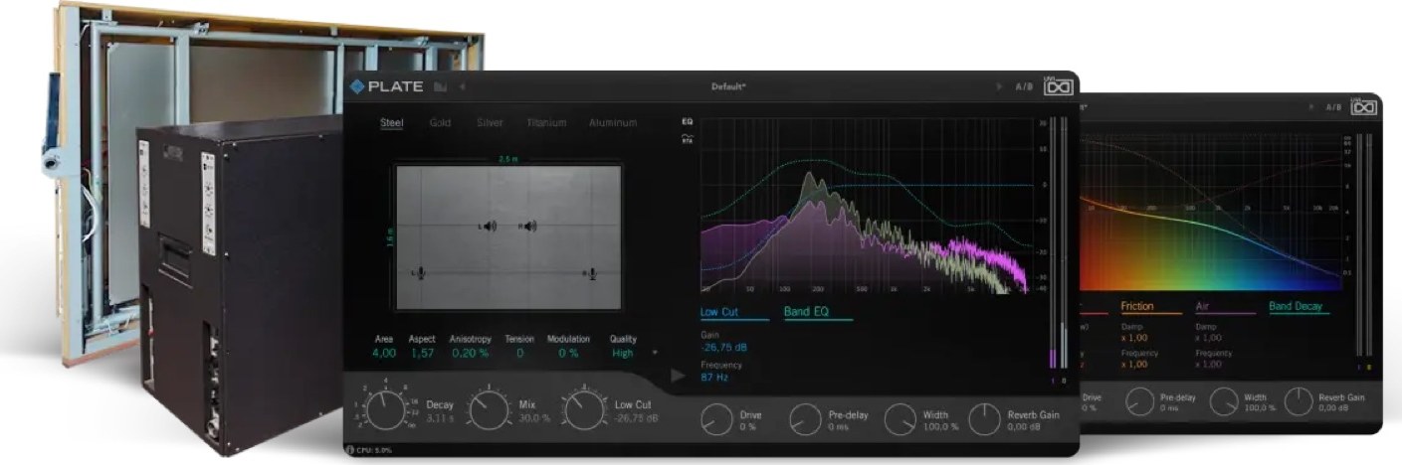Click the grey play arrow expander
Viewport: 1402px width, 465px height.
678,376
